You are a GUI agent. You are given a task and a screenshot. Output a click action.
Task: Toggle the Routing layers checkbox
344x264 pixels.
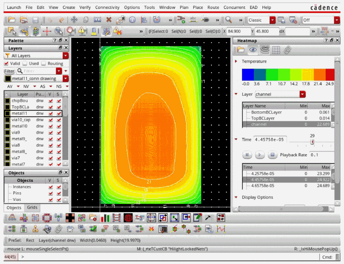point(43,64)
